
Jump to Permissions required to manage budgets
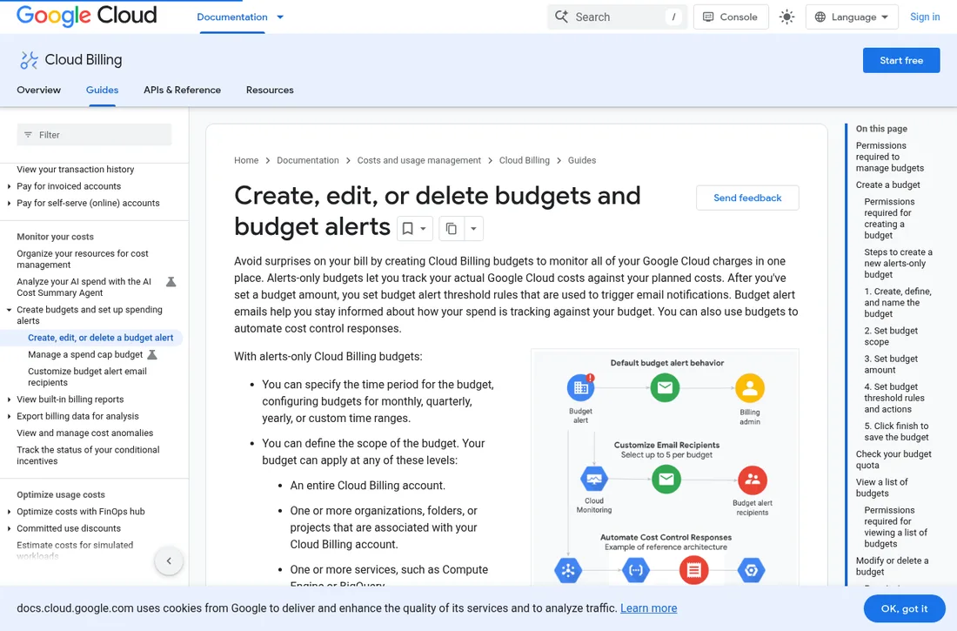point(889,157)
